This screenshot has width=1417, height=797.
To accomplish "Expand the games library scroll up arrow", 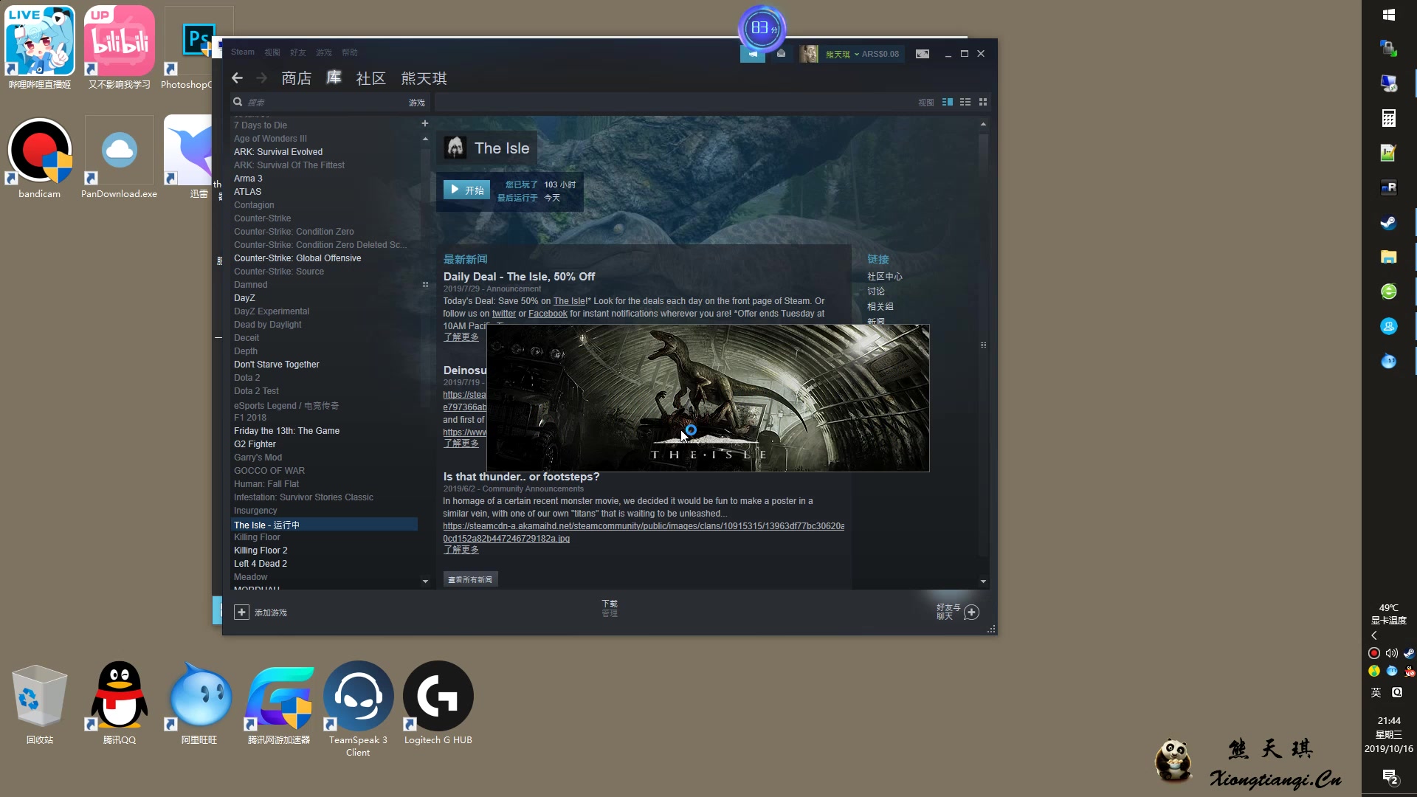I will coord(425,138).
